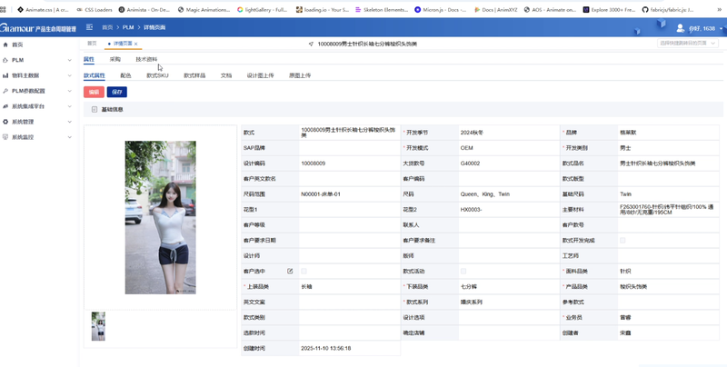Viewport: 727px width, 367px height.
Task: Open the quick page jump dropdown at the top right
Action: click(x=688, y=43)
